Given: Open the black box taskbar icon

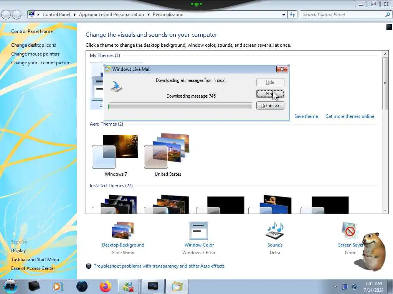Looking at the screenshot, I should click(34, 286).
